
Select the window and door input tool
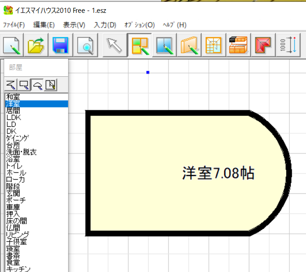pos(164,45)
